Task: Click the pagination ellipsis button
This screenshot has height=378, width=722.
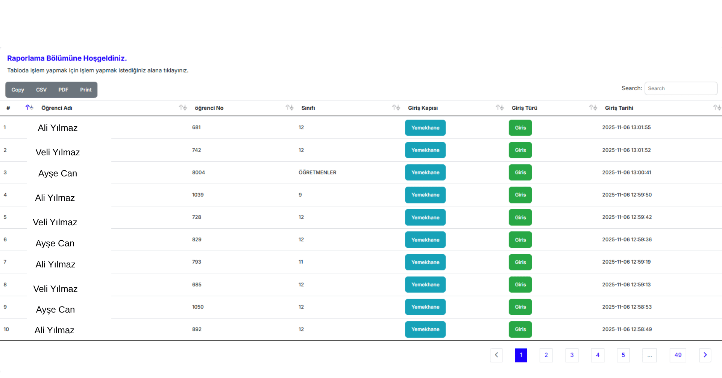Action: [649, 355]
